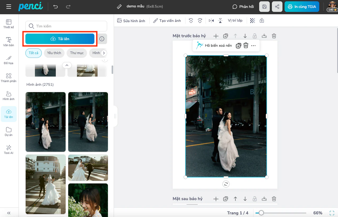Image resolution: width=338 pixels, height=217 pixels.
Task: Click the undo arrow icon
Action: (x=56, y=7)
